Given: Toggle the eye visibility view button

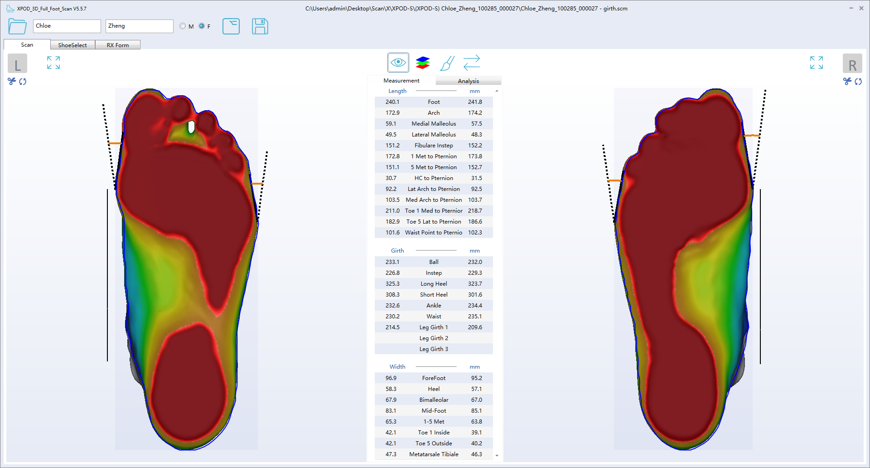Looking at the screenshot, I should tap(398, 63).
